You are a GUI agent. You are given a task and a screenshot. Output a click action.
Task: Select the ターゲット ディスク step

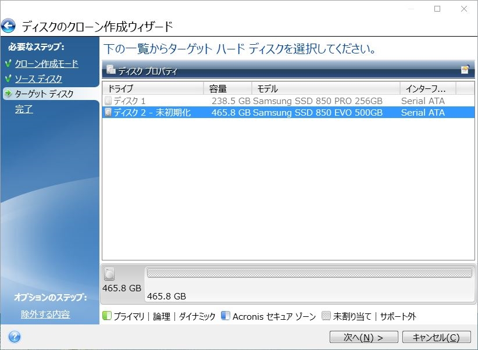44,94
